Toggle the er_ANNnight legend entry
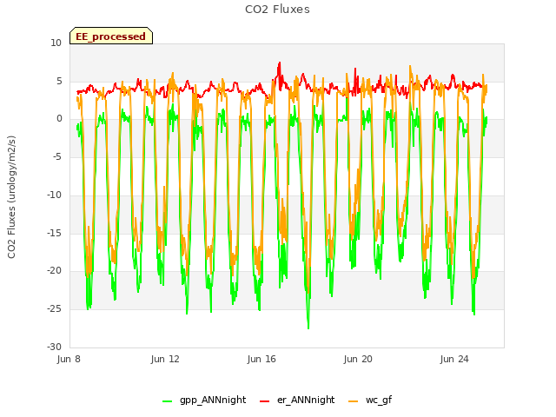 coord(297,400)
